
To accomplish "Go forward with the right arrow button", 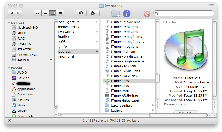I will tap(19, 13).
